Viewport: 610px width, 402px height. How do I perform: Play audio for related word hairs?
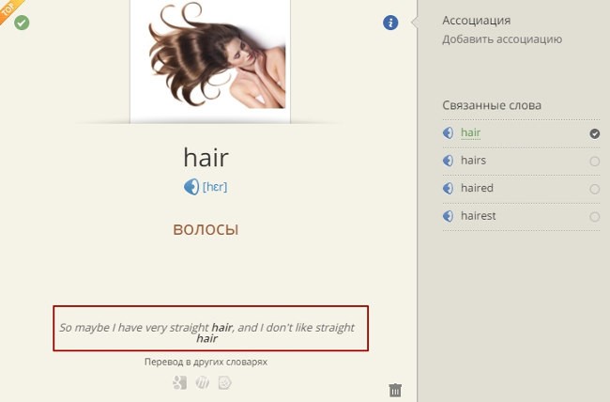pyautogui.click(x=448, y=161)
